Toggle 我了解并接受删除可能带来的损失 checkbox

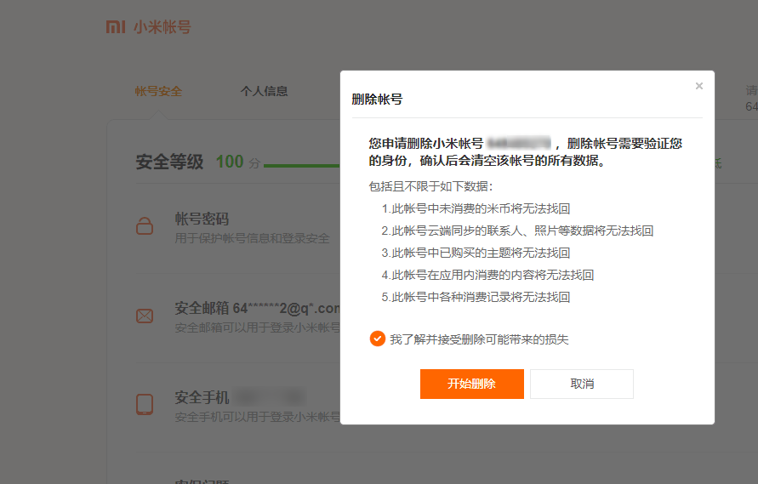coord(378,339)
